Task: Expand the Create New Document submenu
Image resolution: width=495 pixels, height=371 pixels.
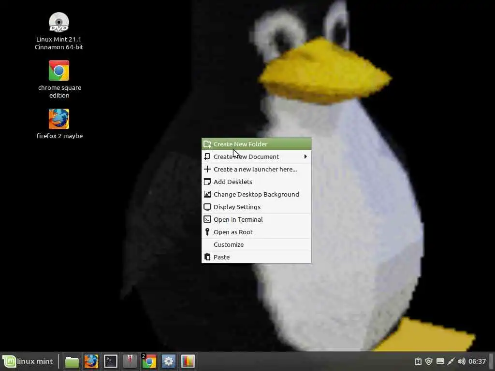Action: (256, 157)
